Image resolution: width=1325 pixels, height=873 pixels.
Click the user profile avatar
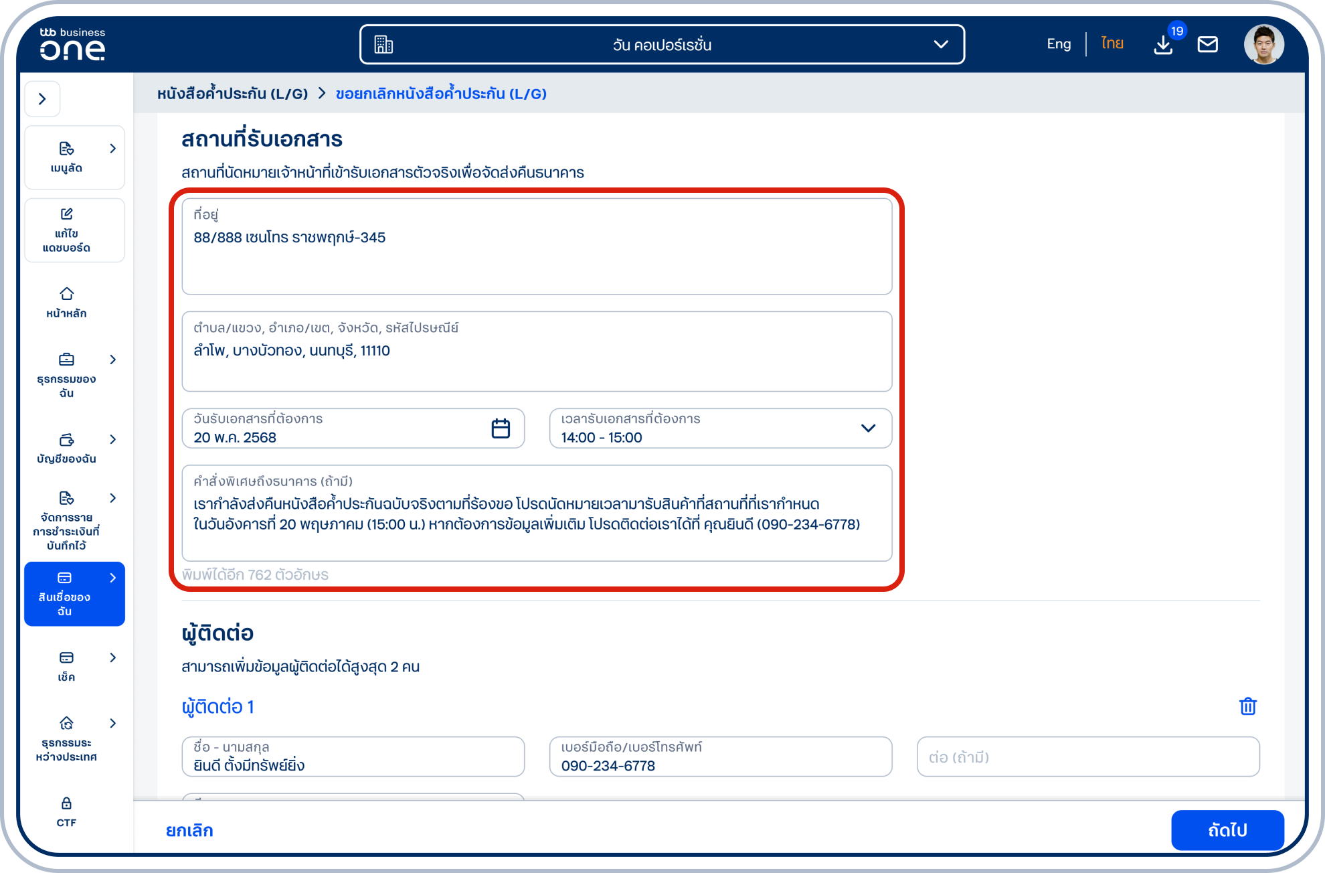point(1263,45)
